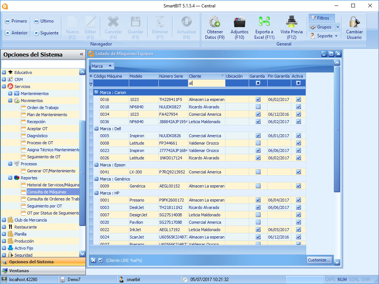Open Plan de Mantenimiento tree item

47,115
